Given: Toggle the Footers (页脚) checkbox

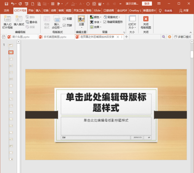Looking at the screenshot, I should click(x=64, y=25).
